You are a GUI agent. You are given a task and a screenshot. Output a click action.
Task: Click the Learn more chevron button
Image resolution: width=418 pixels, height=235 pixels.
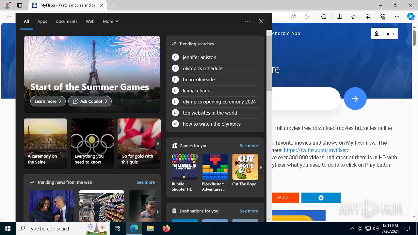pyautogui.click(x=48, y=101)
